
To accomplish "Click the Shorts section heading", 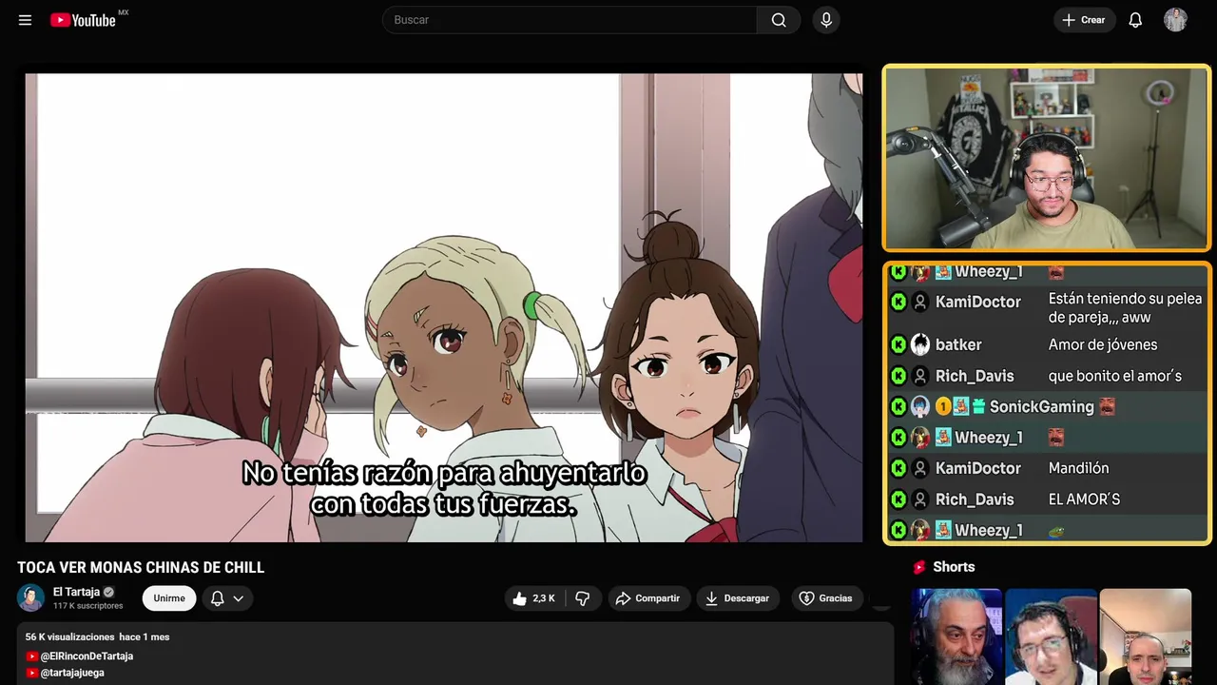I will (x=954, y=567).
